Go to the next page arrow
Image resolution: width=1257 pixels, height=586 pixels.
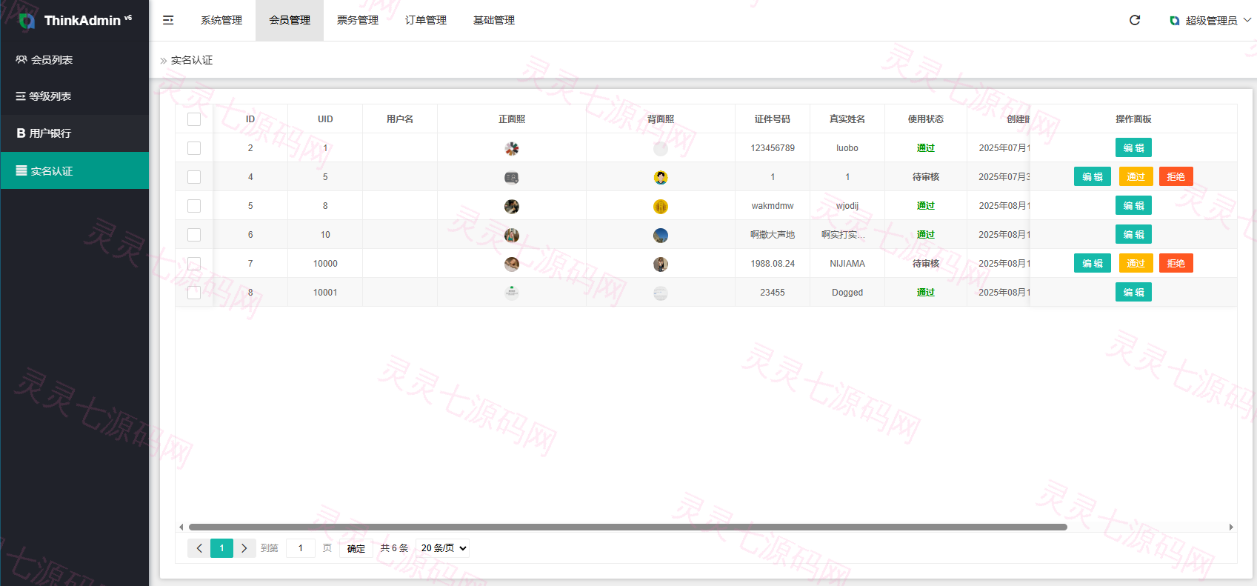point(244,548)
